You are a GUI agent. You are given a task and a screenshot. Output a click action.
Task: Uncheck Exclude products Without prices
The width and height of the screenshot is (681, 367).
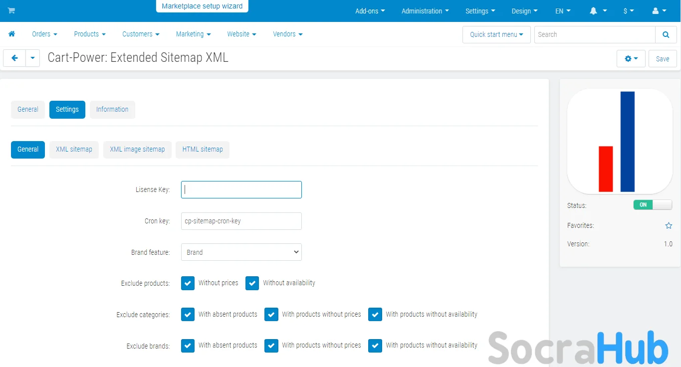click(x=188, y=283)
